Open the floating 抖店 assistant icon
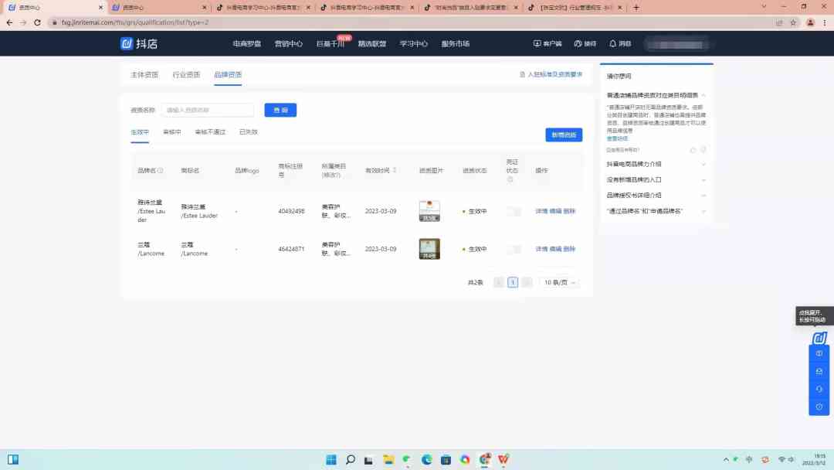The width and height of the screenshot is (834, 470). point(819,338)
